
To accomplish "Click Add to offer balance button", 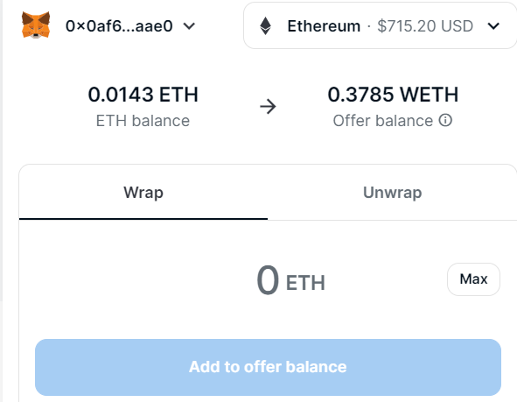I will (x=268, y=367).
